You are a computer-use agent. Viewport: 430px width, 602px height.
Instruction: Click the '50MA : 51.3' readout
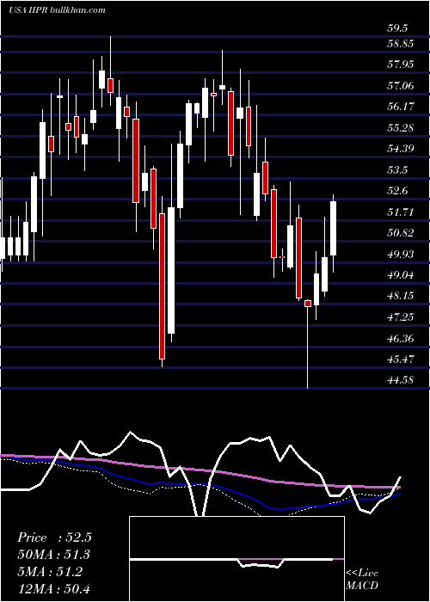[54, 555]
